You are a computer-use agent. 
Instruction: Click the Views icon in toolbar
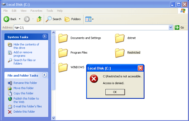(88, 19)
